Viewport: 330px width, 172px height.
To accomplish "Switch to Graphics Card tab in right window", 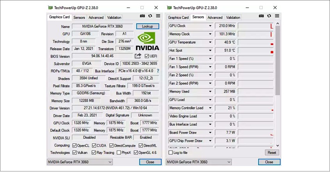I will 178,18.
